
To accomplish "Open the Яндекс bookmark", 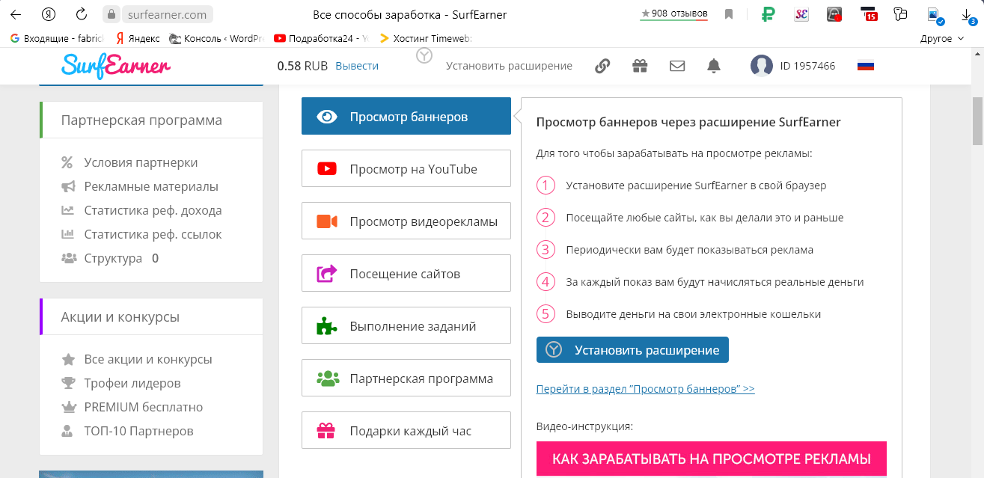I will 138,37.
